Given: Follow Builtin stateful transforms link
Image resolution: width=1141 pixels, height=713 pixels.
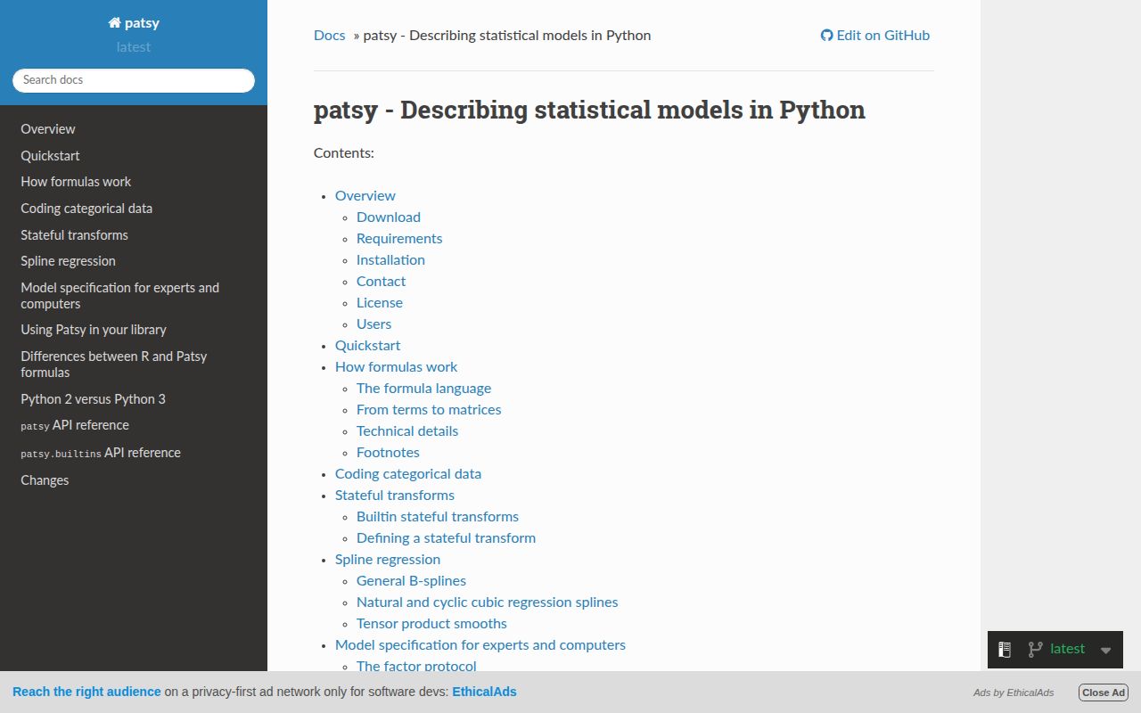Looking at the screenshot, I should click(438, 517).
